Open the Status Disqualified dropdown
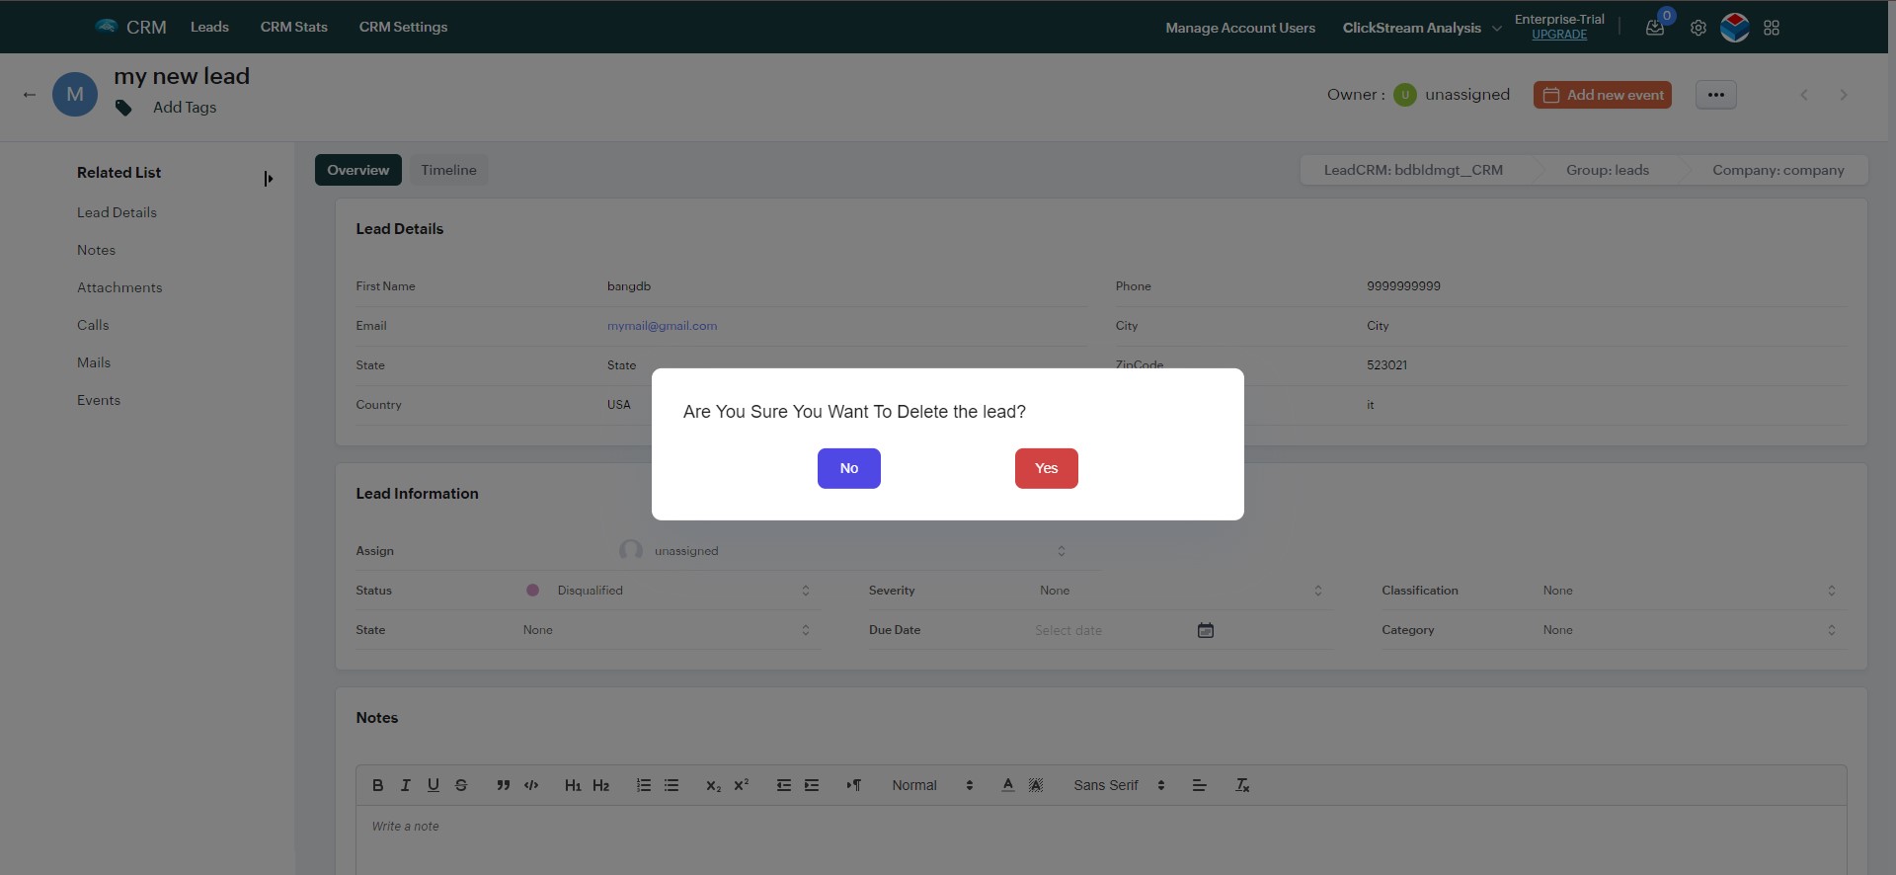This screenshot has height=875, width=1896. click(669, 591)
